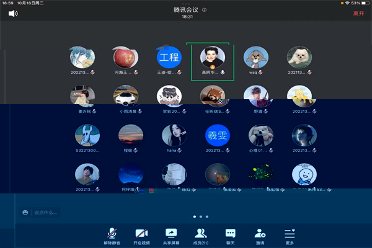Select the cartoon bear avatar of 贺岩 20...
This screenshot has width=372, height=248.
point(169,96)
